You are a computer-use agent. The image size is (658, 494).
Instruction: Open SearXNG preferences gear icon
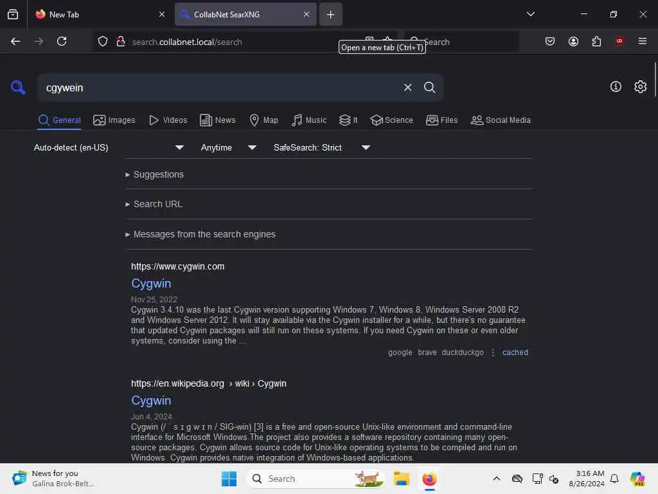click(x=640, y=87)
